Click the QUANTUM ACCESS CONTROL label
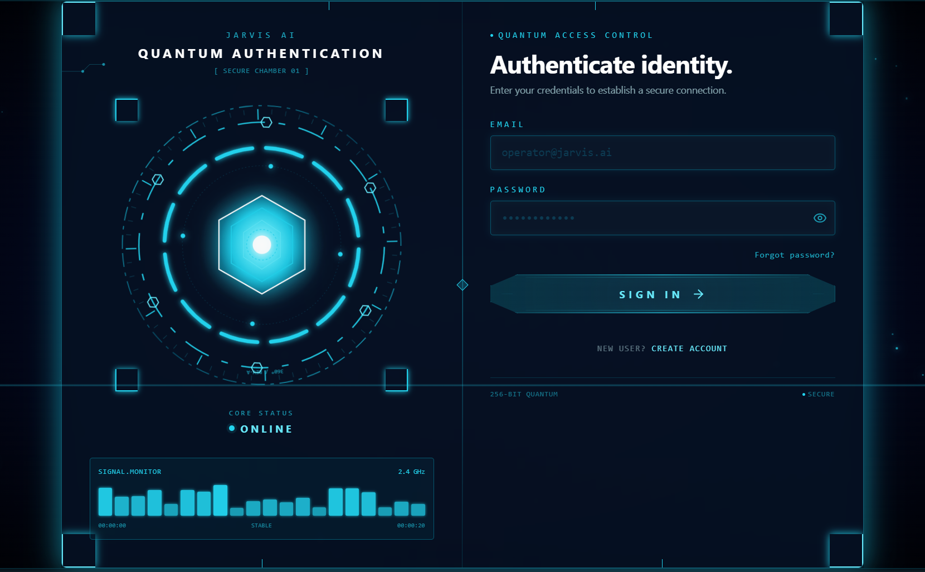The height and width of the screenshot is (572, 925). click(x=575, y=35)
